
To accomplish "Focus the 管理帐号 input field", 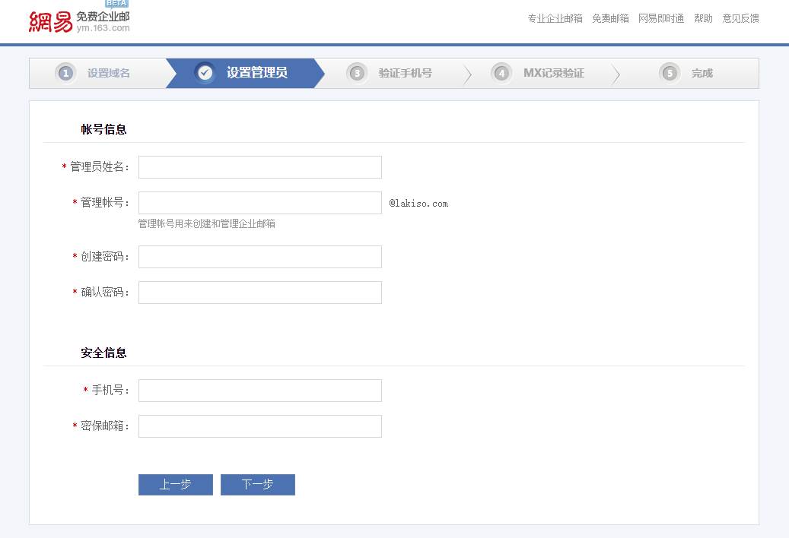I will click(x=260, y=203).
